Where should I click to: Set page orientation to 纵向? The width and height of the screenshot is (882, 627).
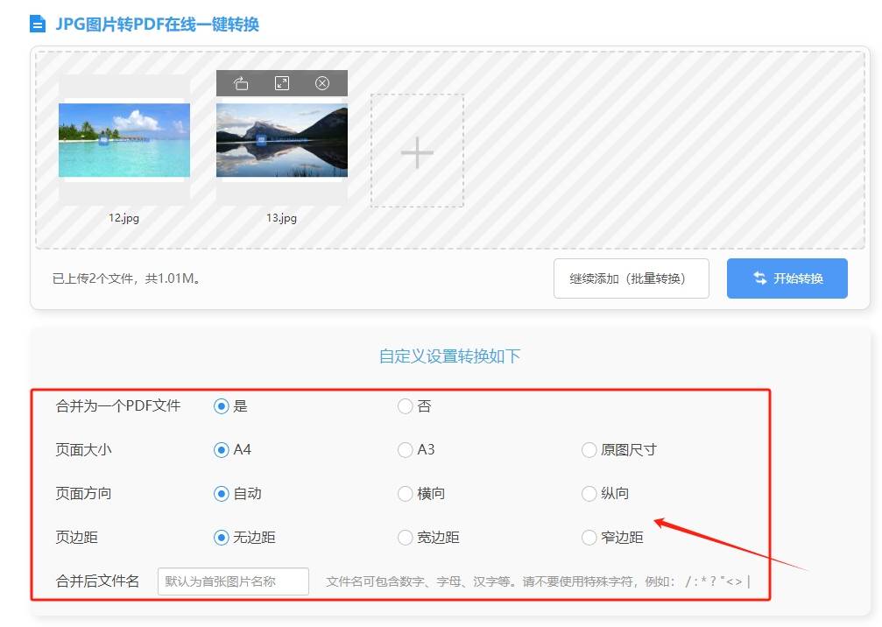[x=589, y=493]
